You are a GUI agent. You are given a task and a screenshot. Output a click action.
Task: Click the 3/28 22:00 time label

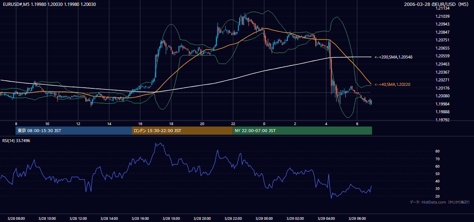233,219
